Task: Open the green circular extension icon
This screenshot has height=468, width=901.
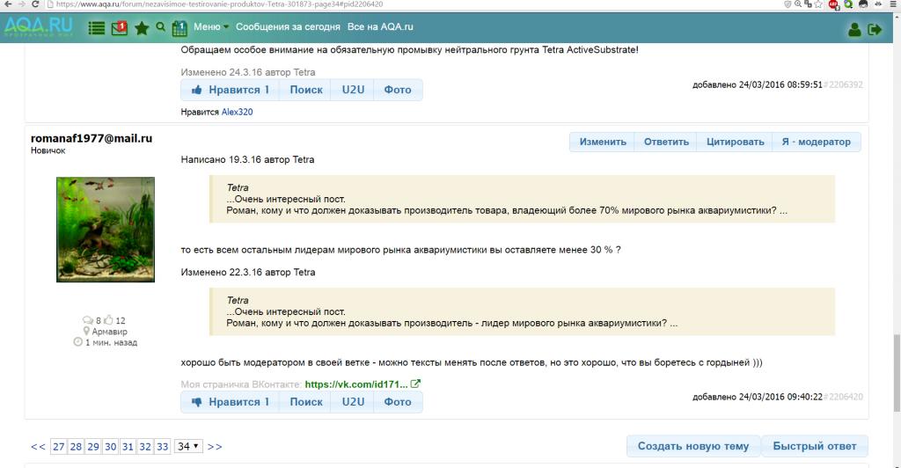Action: click(x=848, y=4)
